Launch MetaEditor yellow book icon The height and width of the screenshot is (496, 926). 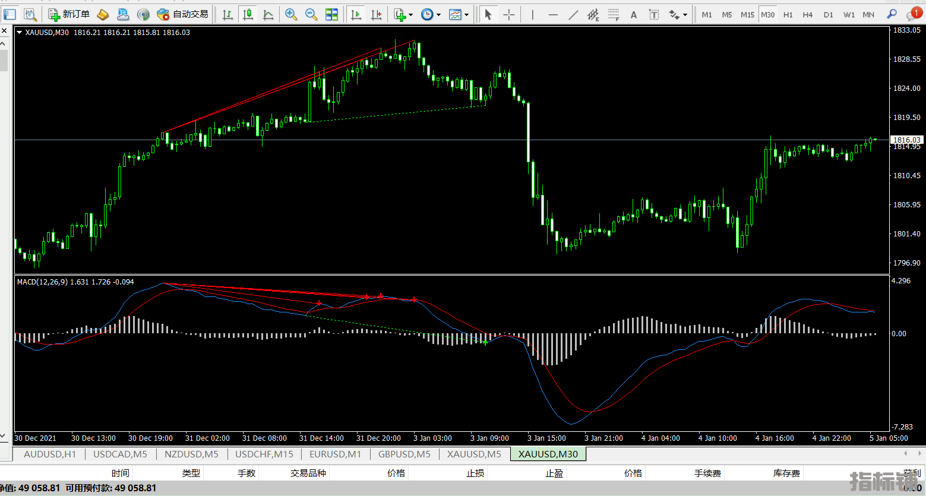click(103, 14)
